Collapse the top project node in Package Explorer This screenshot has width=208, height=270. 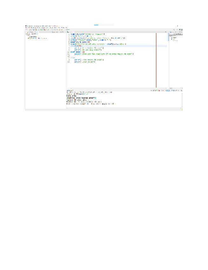click(x=26, y=34)
